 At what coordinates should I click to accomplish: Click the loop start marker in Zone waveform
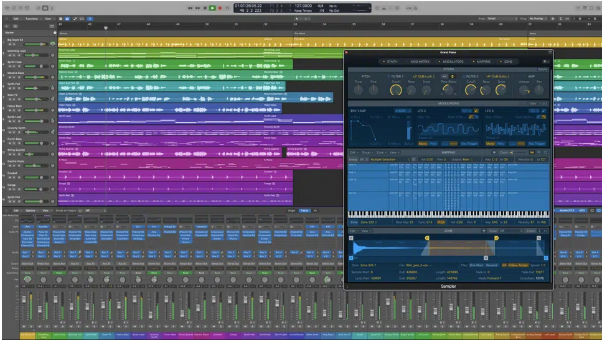point(427,238)
